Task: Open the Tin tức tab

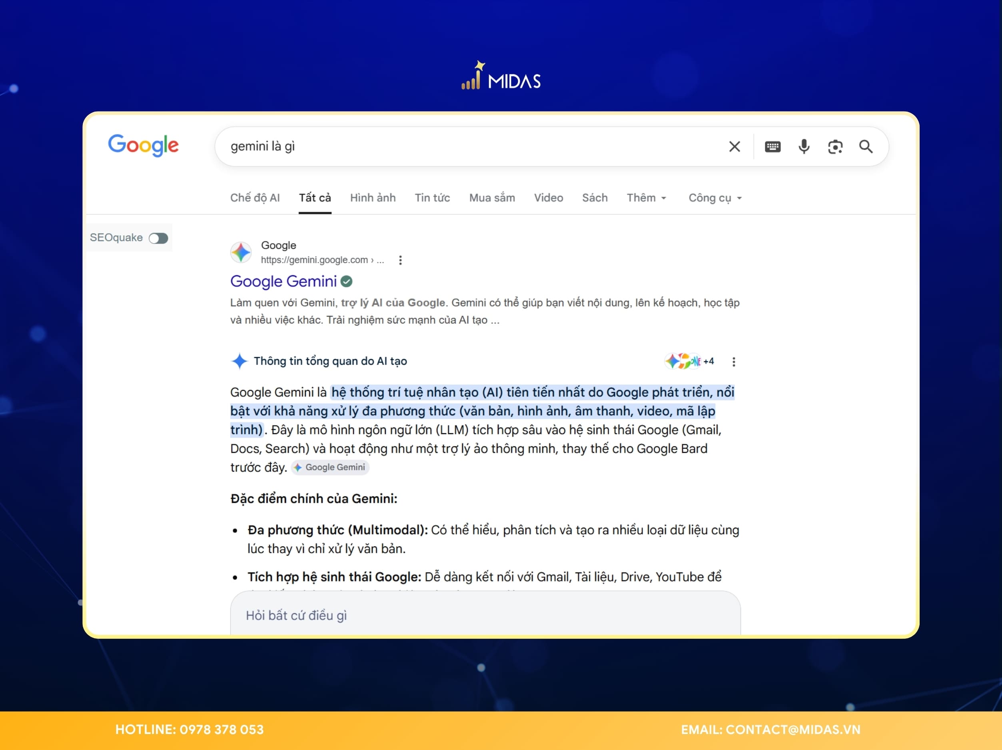Action: (x=432, y=198)
